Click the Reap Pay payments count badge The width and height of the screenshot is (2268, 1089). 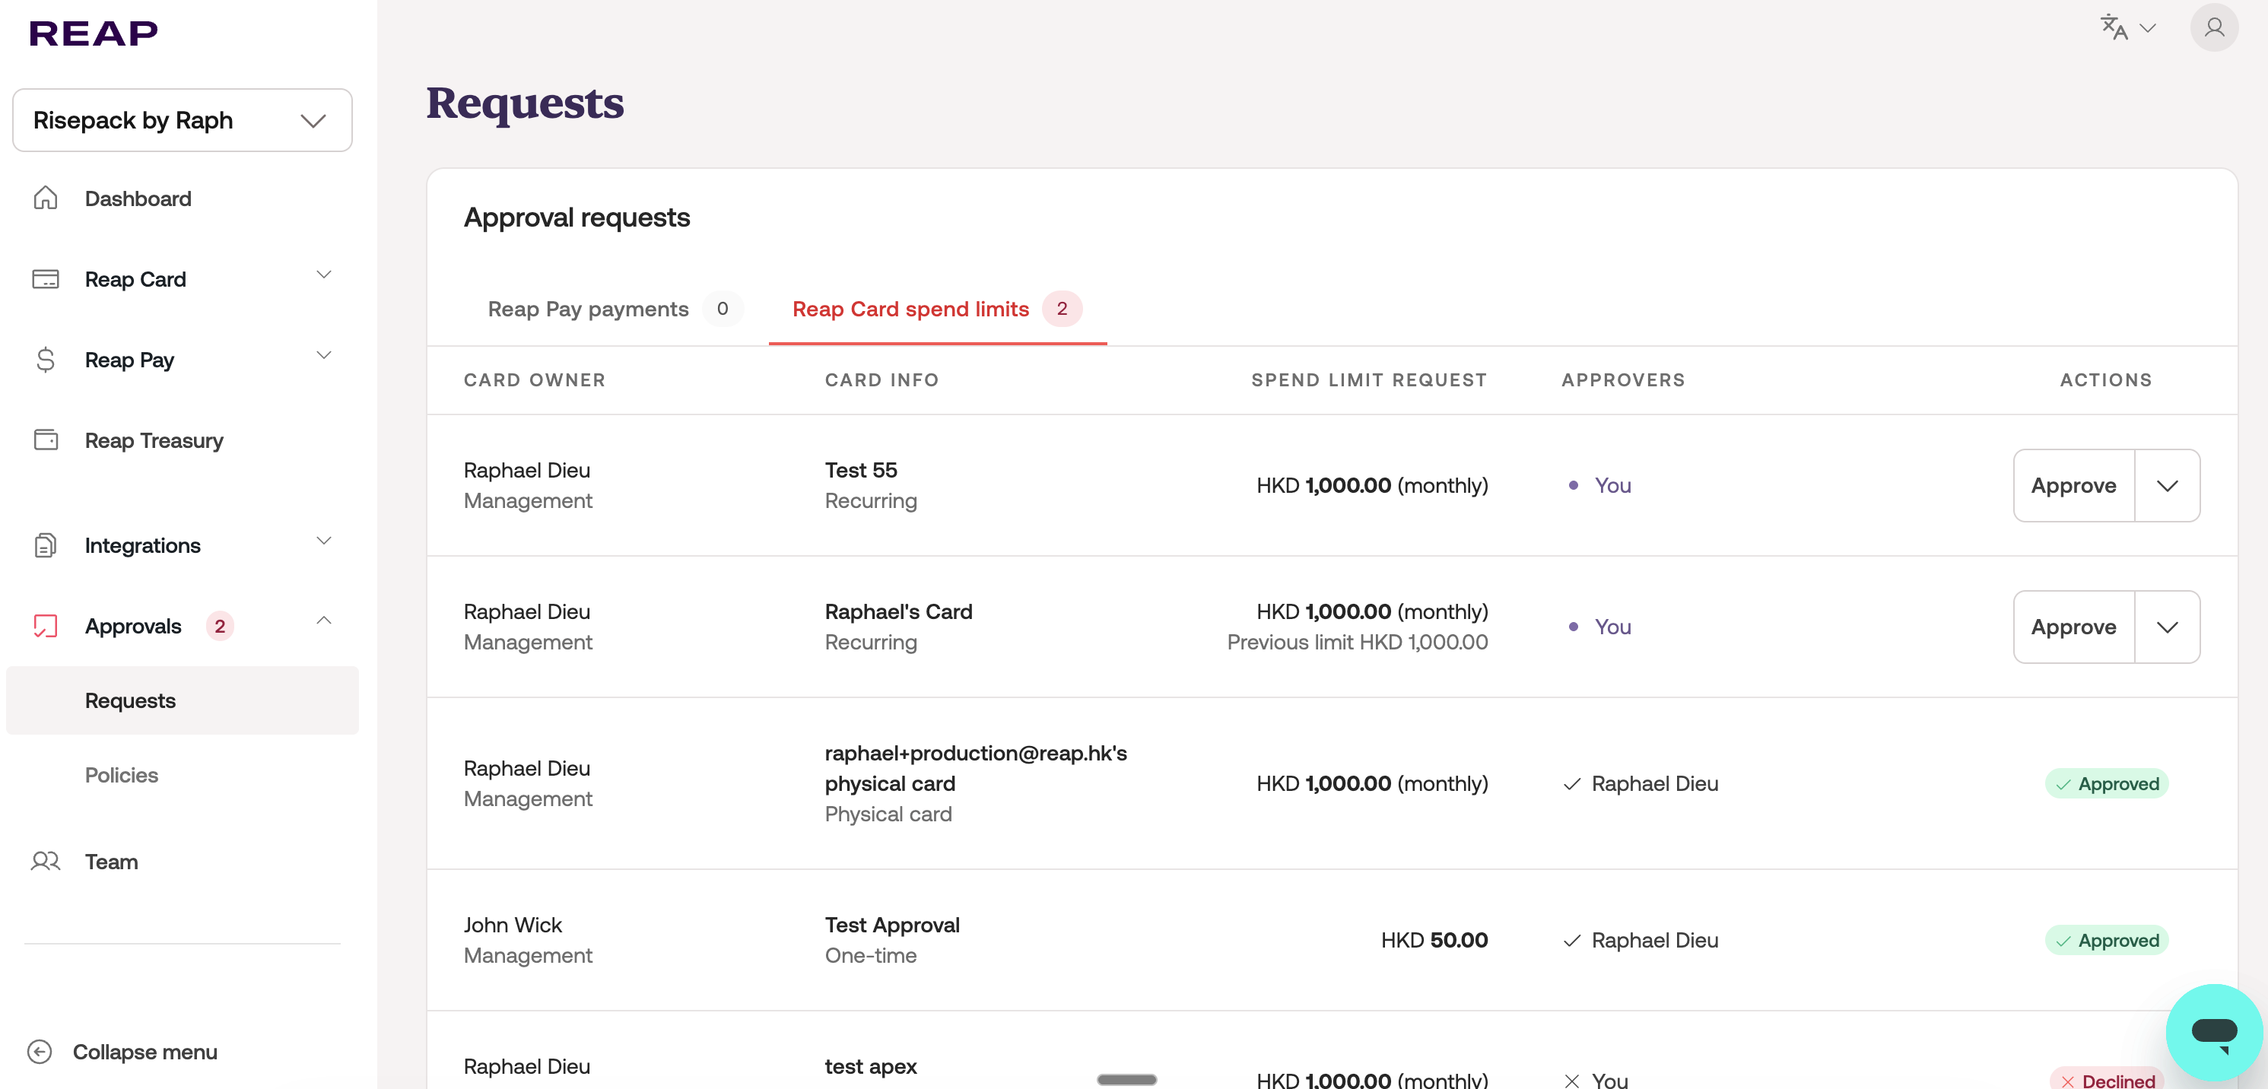click(x=722, y=309)
